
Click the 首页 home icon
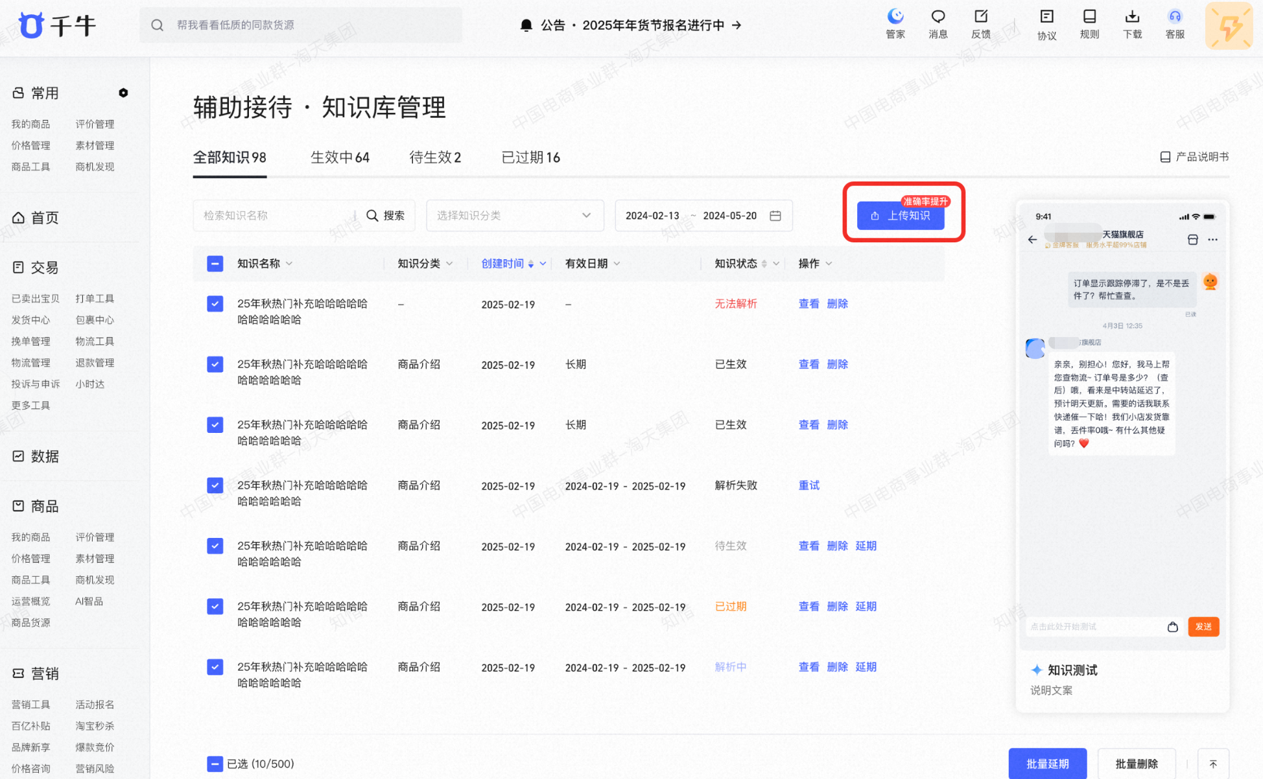18,218
